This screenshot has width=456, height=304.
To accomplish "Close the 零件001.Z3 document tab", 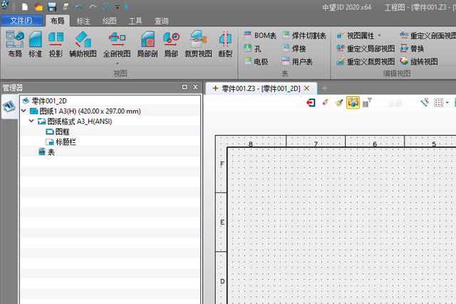I will [306, 88].
